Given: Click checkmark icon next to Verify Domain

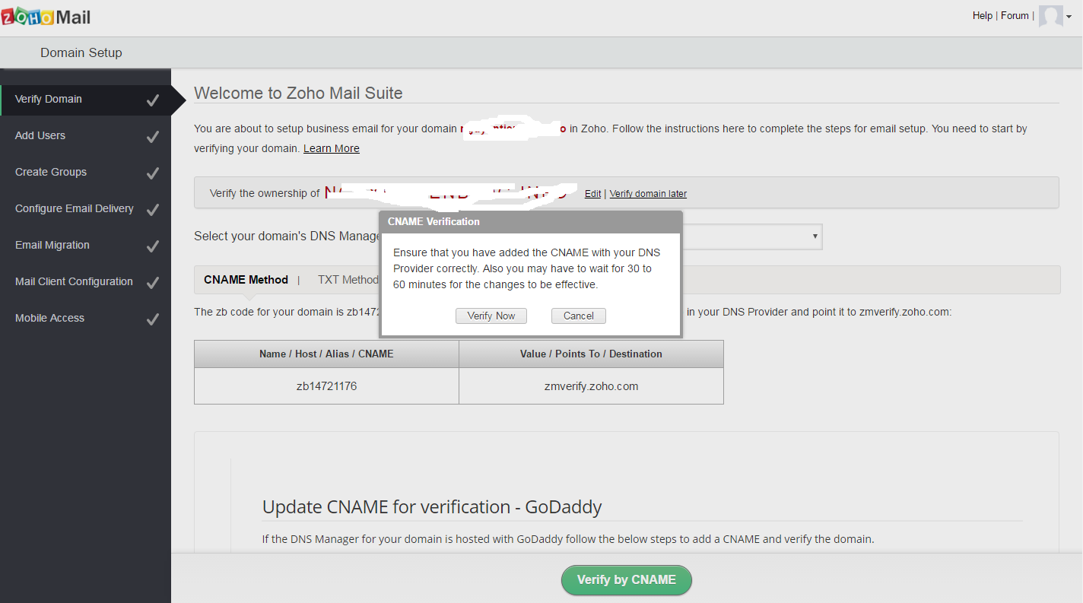Looking at the screenshot, I should point(153,100).
